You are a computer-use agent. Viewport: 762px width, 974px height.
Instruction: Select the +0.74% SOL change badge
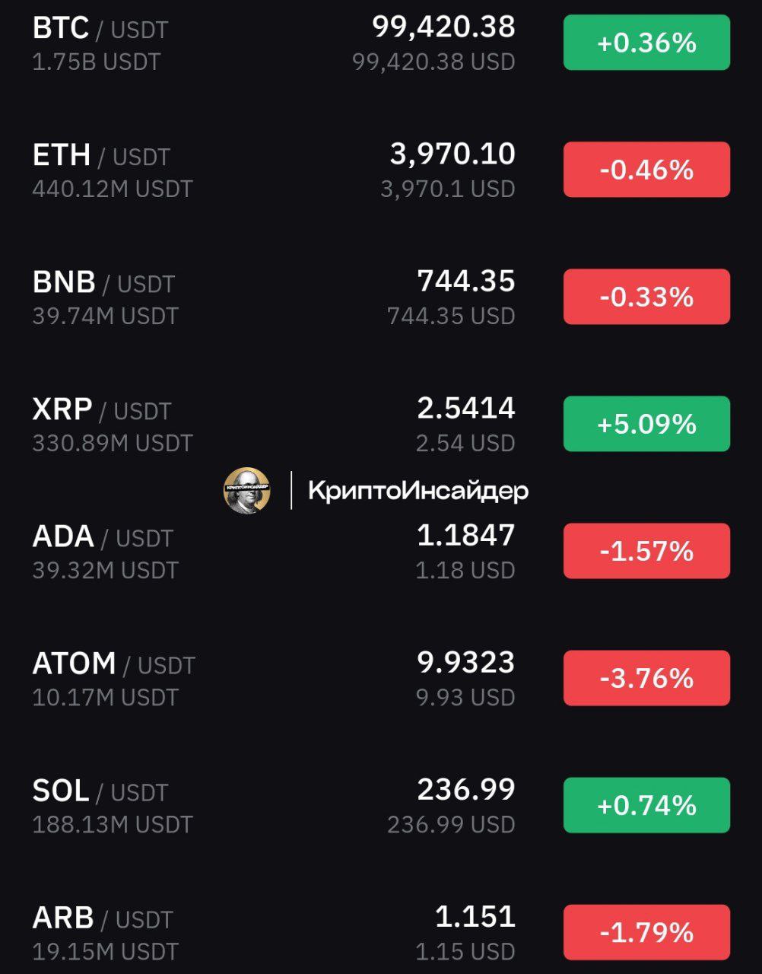coord(646,805)
